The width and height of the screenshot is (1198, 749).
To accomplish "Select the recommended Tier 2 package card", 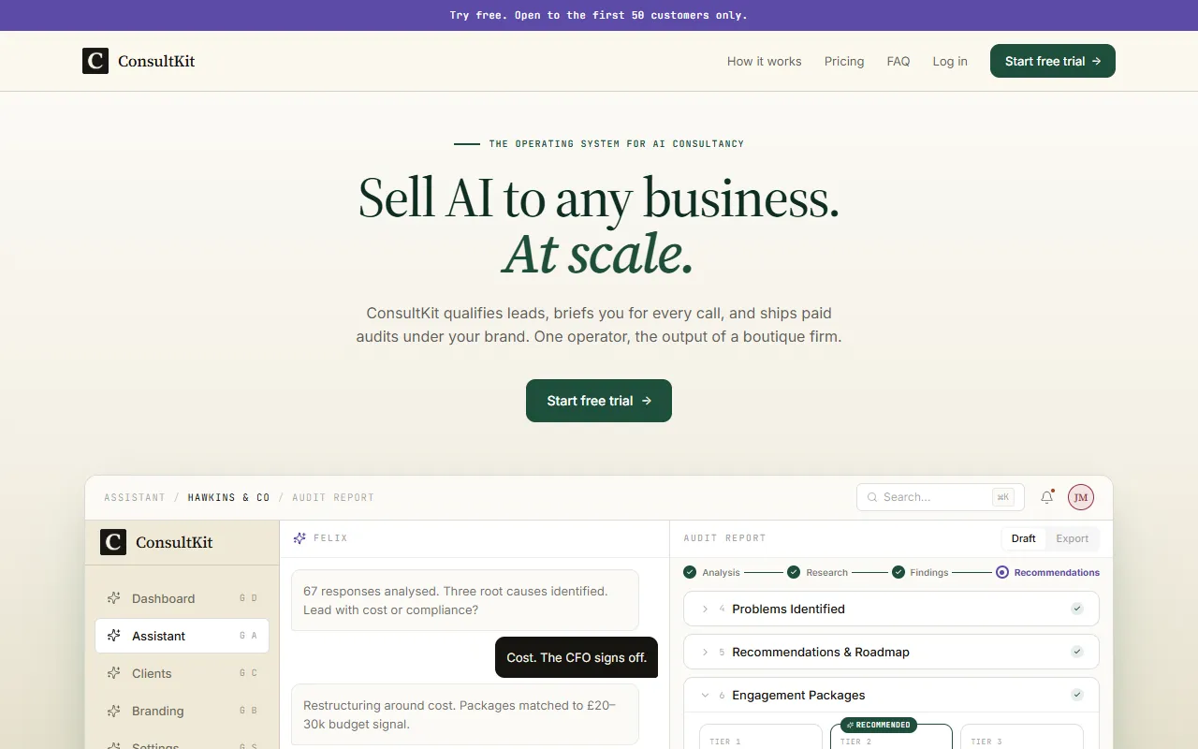I will (x=891, y=738).
